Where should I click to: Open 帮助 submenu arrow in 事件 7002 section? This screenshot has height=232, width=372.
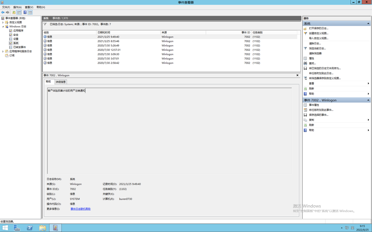point(368,130)
